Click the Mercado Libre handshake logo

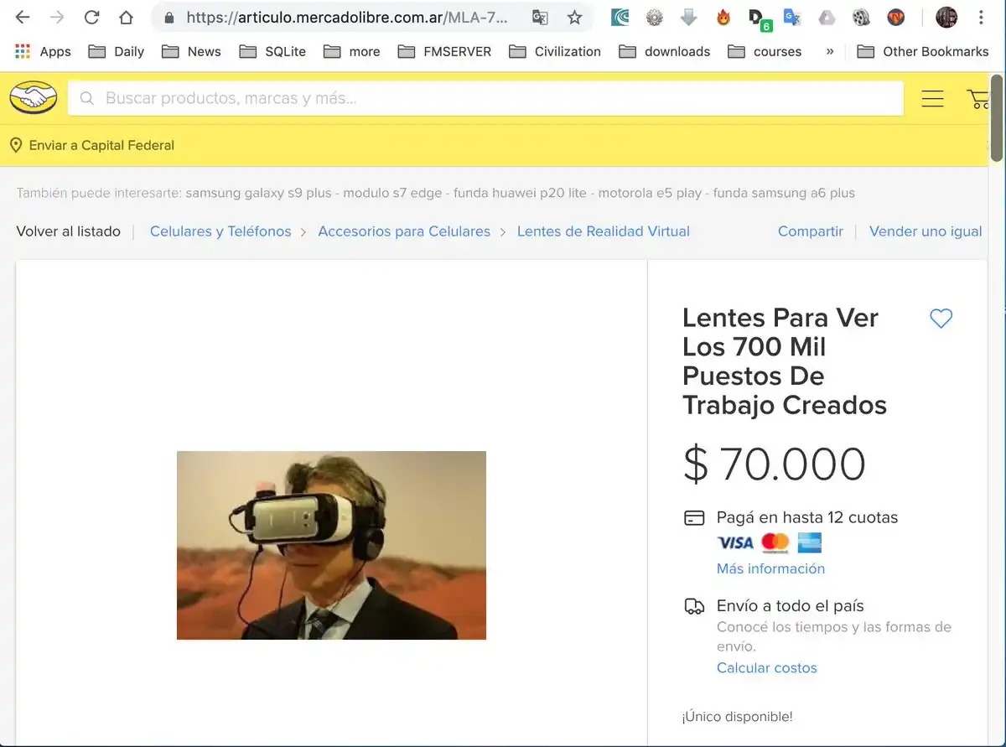point(33,97)
